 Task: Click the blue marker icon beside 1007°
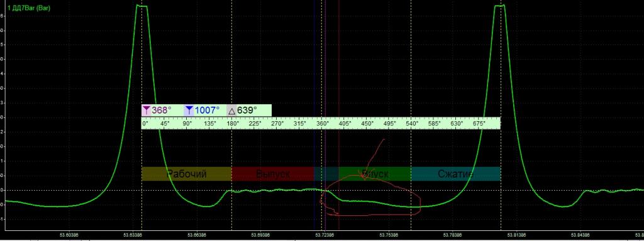click(189, 110)
